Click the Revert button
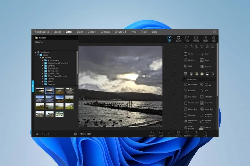The width and height of the screenshot is (250, 166). pyautogui.click(x=152, y=134)
